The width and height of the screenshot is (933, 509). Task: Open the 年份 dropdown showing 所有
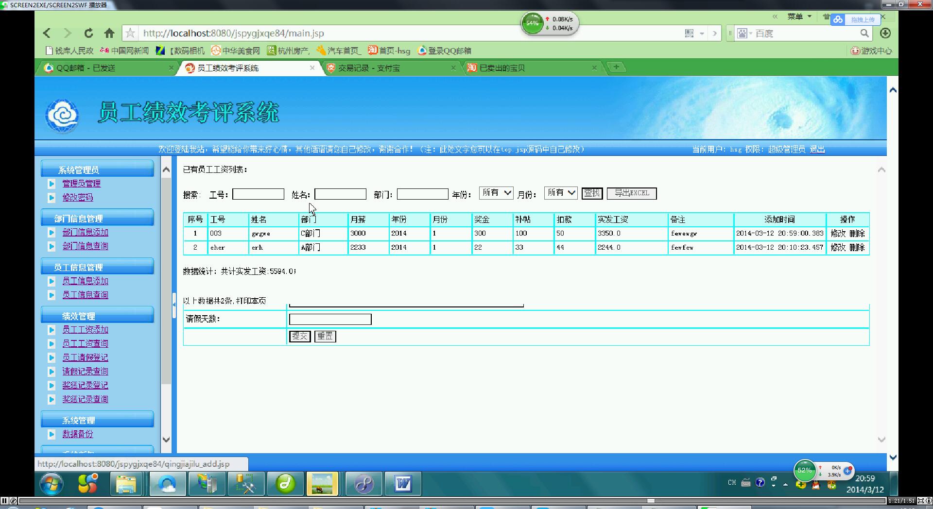(496, 193)
